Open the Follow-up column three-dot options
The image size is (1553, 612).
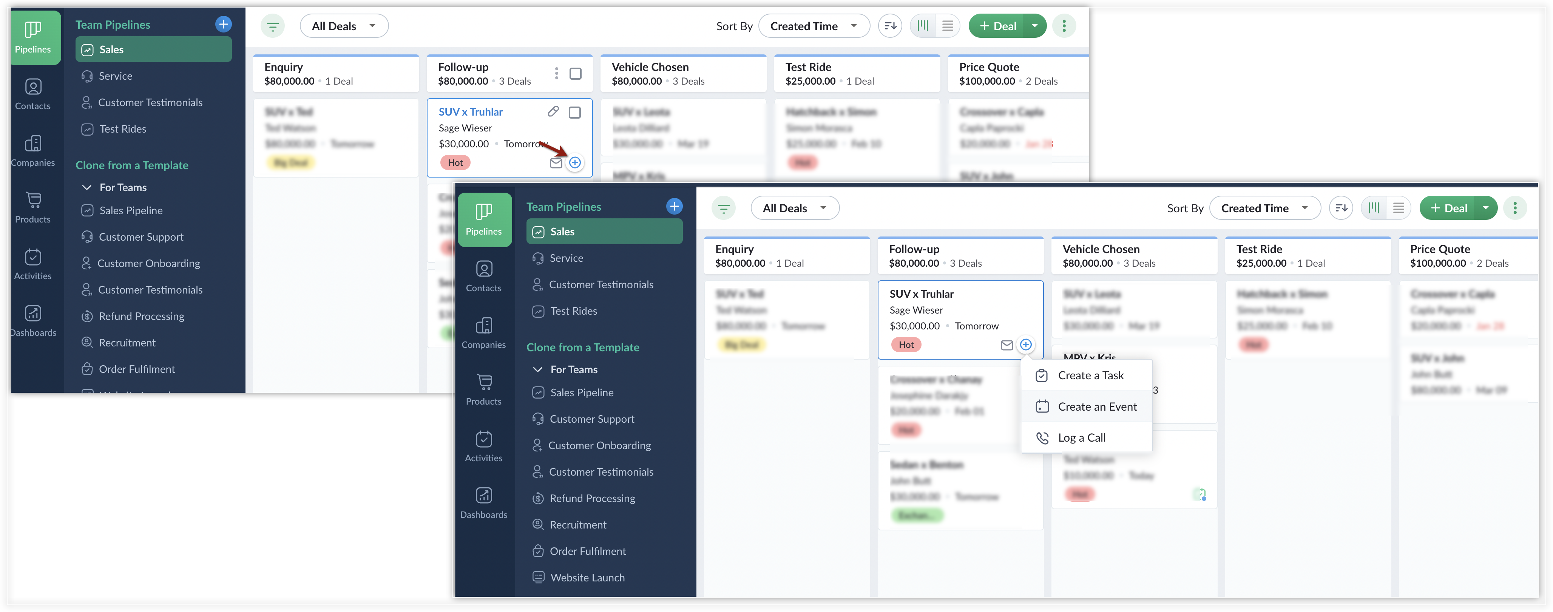click(x=556, y=74)
